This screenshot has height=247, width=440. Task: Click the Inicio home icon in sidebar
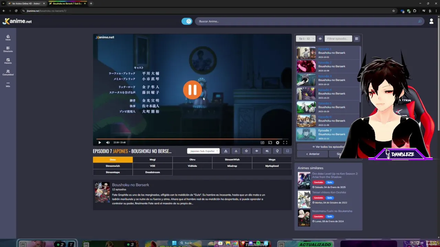[8, 37]
